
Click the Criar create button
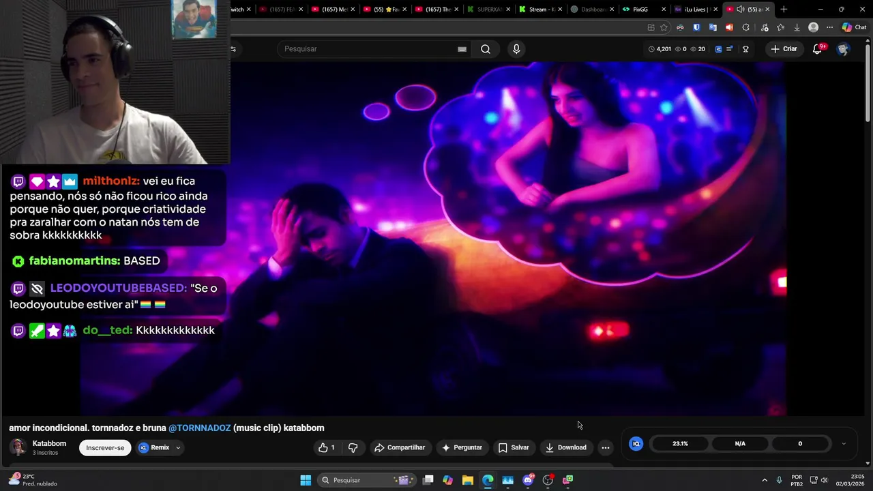pos(784,49)
